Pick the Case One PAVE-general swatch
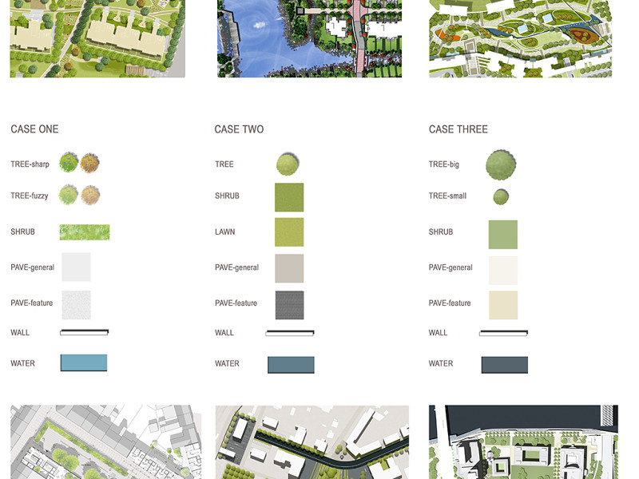Viewport: 639px width, 479px height. [x=76, y=267]
